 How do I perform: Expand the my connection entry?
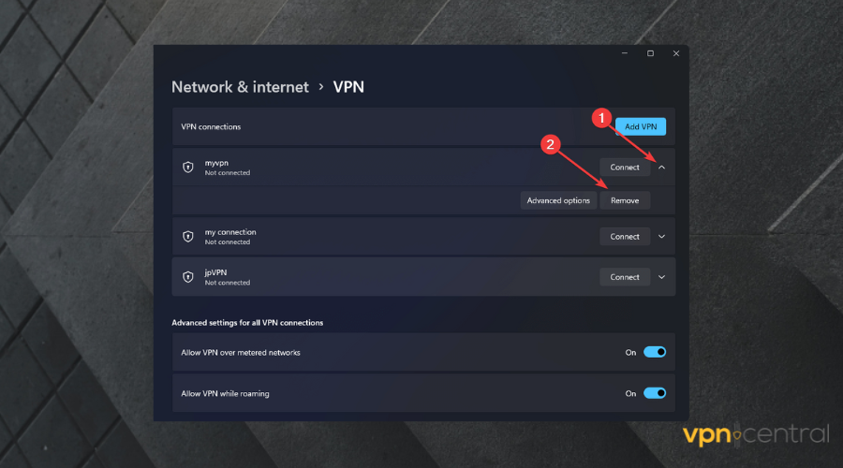point(661,237)
